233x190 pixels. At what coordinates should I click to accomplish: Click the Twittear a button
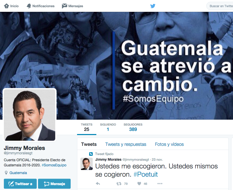click(x=20, y=184)
